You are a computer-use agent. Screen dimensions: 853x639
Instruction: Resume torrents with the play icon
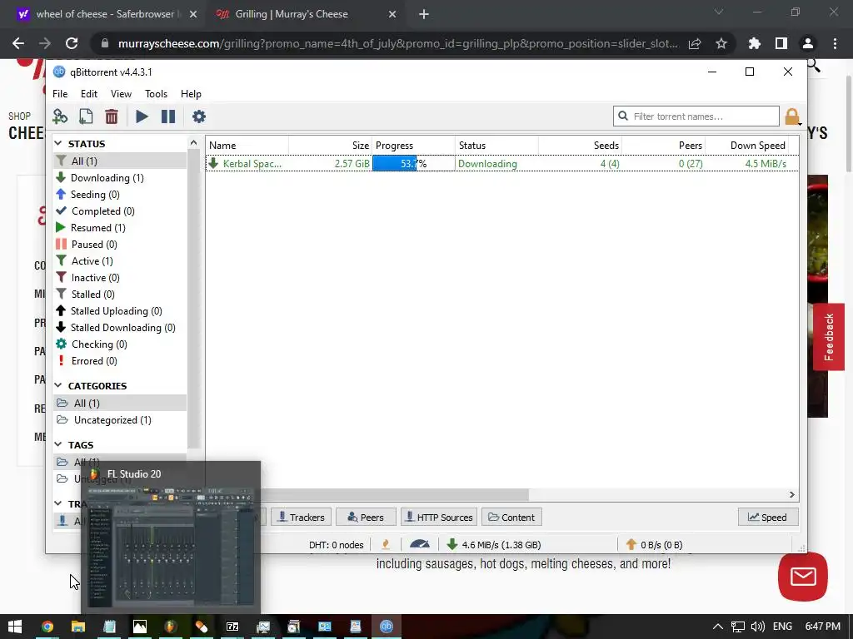pyautogui.click(x=142, y=116)
